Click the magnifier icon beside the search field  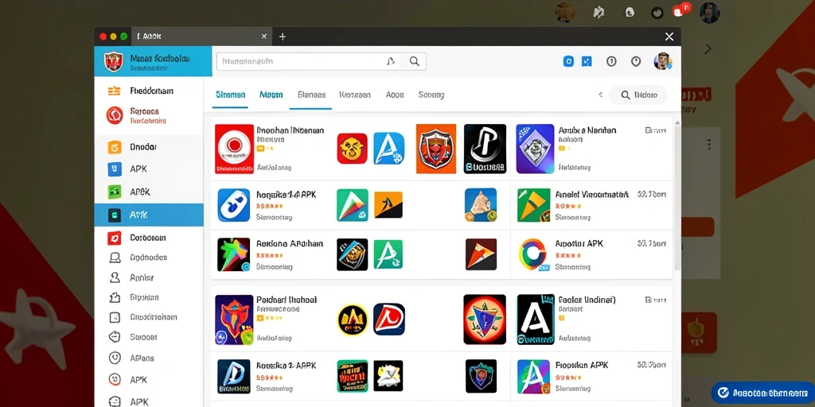pos(414,61)
